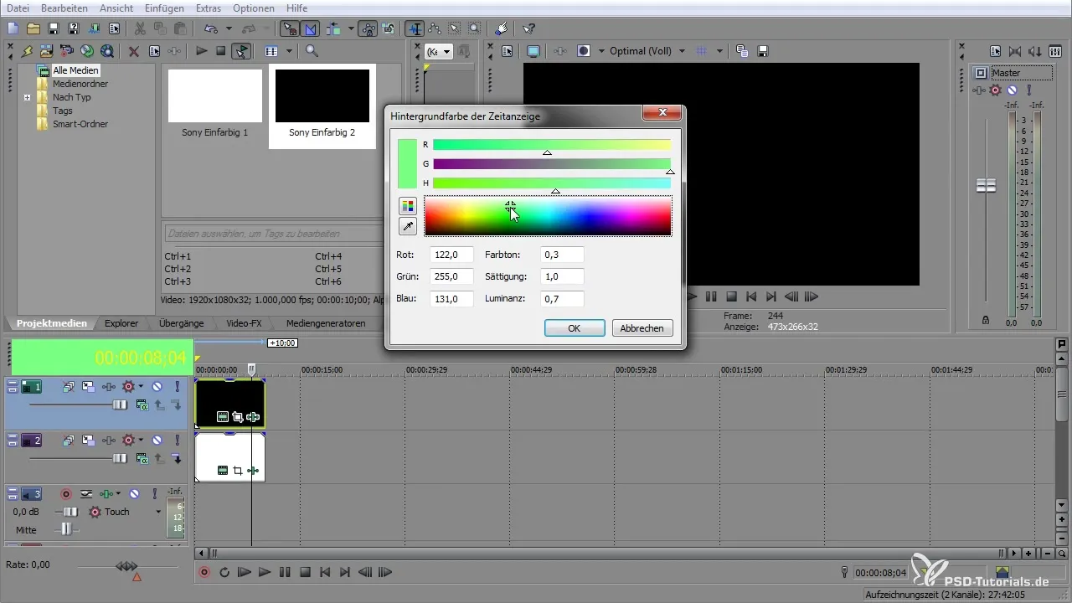Click the timeline Record button
Image resolution: width=1072 pixels, height=603 pixels.
204,573
